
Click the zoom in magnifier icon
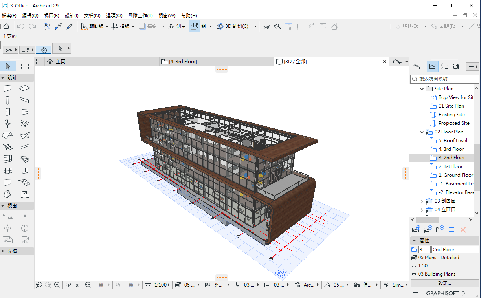(57, 285)
